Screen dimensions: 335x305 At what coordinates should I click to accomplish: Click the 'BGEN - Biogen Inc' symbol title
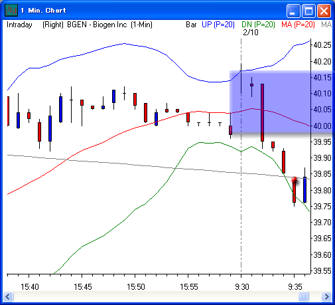tap(97, 25)
